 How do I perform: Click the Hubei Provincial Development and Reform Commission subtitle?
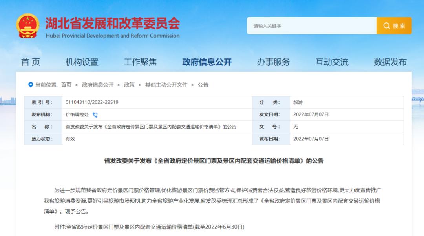113,36
